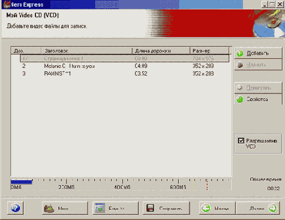The width and height of the screenshot is (285, 220).
Task: Open track Свойства properties button
Action: 258,99
